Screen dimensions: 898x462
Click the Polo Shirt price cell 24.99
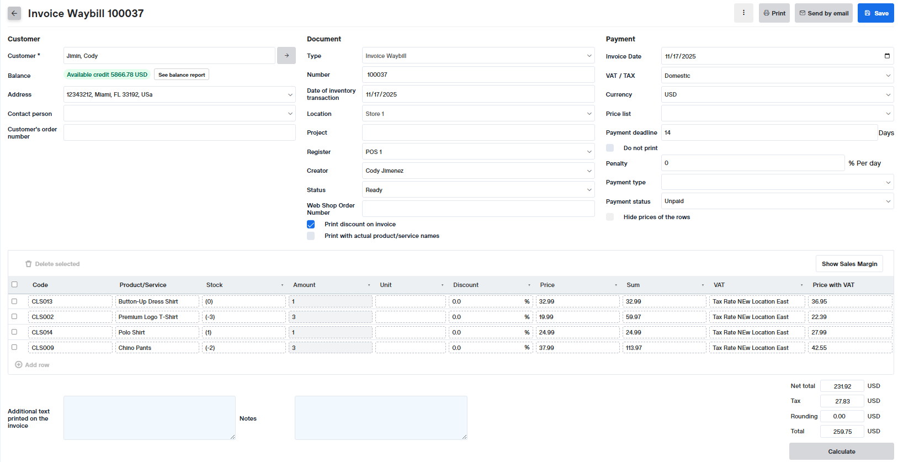click(578, 332)
